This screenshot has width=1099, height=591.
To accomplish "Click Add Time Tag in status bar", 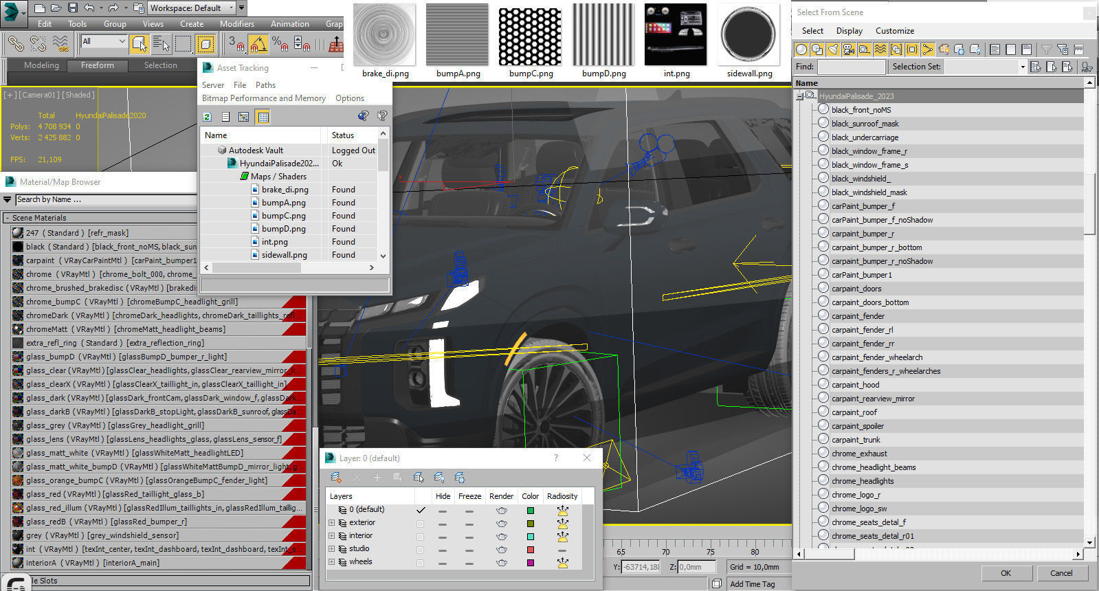I will [752, 584].
